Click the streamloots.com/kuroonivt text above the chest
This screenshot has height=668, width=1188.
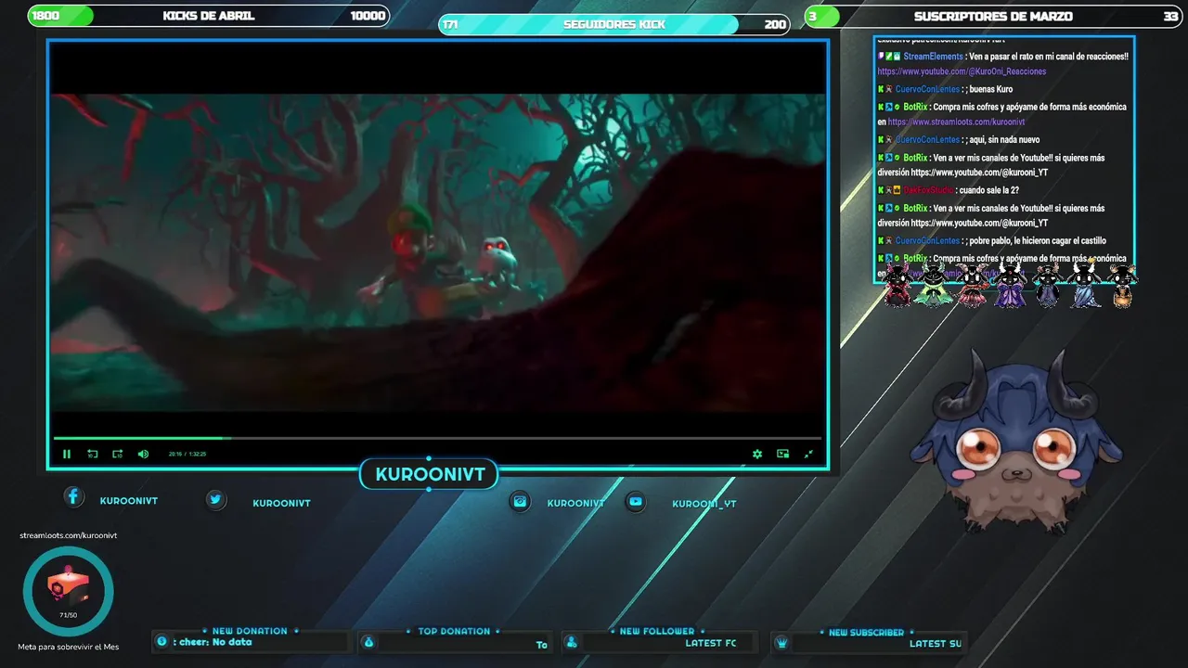(x=69, y=535)
